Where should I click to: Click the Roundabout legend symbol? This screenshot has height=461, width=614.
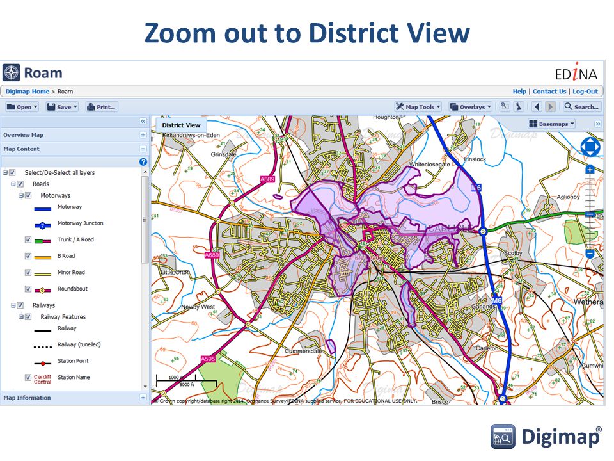(x=43, y=291)
